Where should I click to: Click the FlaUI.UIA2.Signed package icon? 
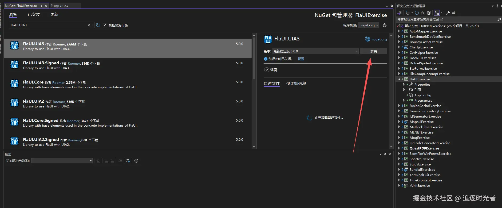pyautogui.click(x=14, y=141)
